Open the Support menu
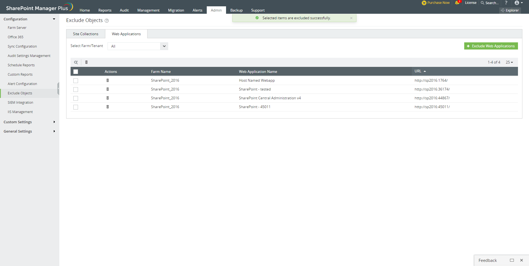Screen dimensions: 529x266 click(258, 10)
